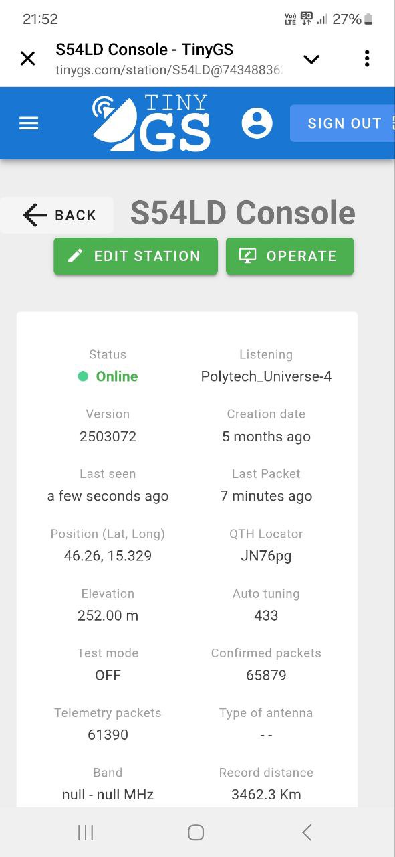Open the user account profile icon

click(257, 123)
